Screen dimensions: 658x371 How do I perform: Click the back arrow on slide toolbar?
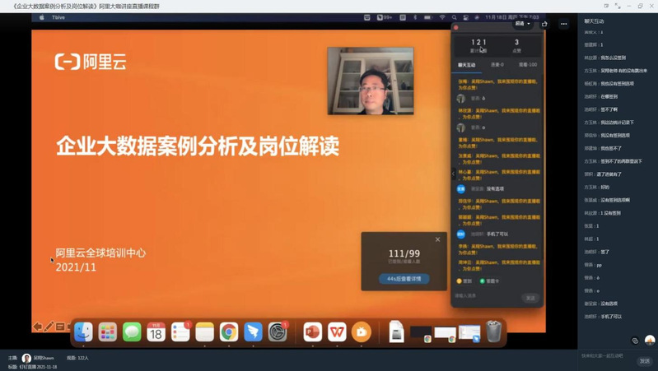pos(37,327)
